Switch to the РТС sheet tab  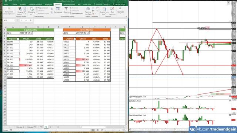point(41,127)
